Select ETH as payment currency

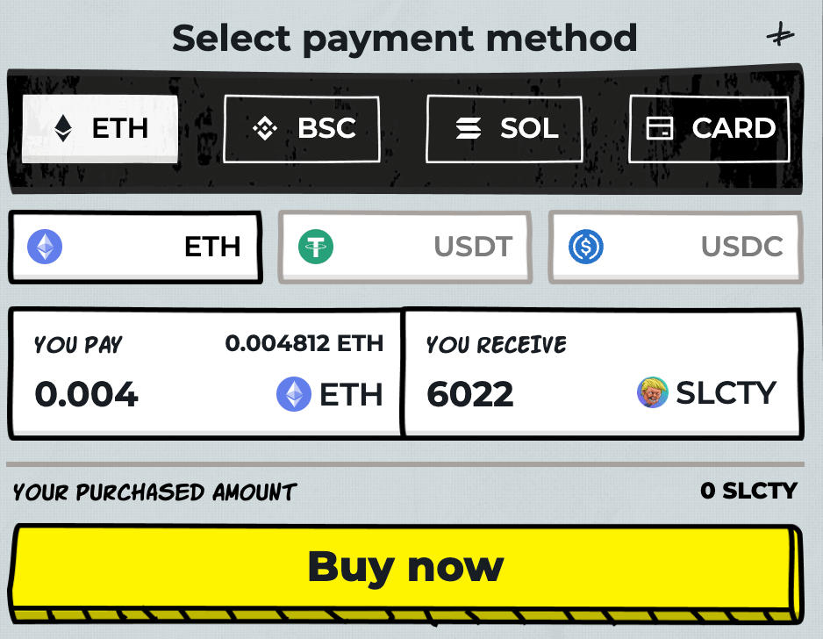click(x=135, y=247)
